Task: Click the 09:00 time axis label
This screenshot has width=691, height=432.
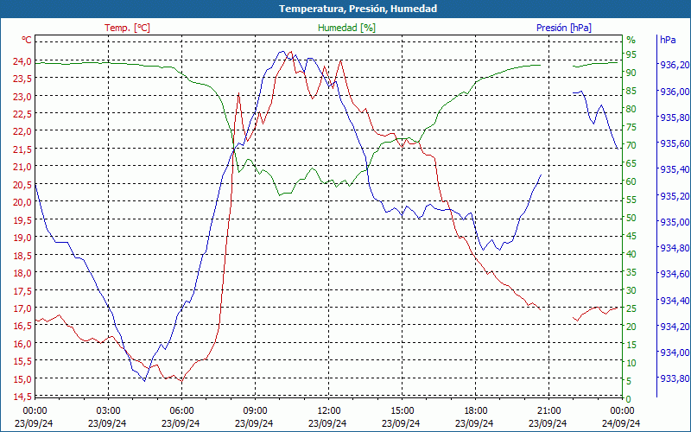Action: [x=255, y=411]
